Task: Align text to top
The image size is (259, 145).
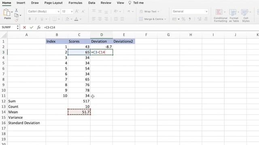Action: pos(93,11)
